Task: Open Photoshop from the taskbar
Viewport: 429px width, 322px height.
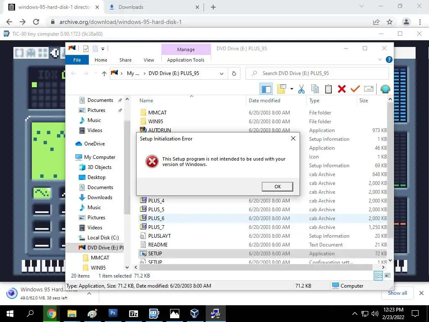Action: tap(113, 314)
